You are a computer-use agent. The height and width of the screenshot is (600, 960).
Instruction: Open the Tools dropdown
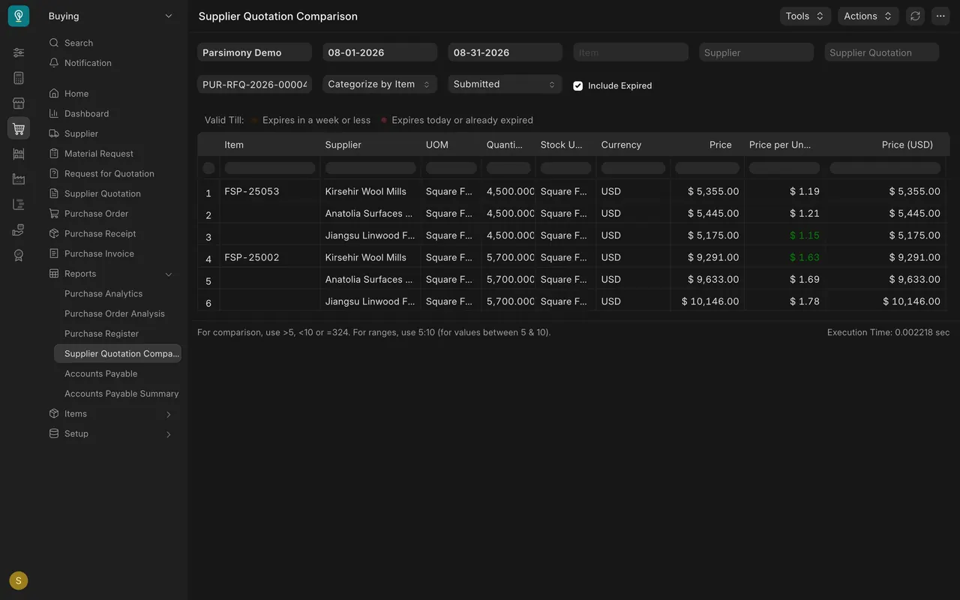click(805, 16)
